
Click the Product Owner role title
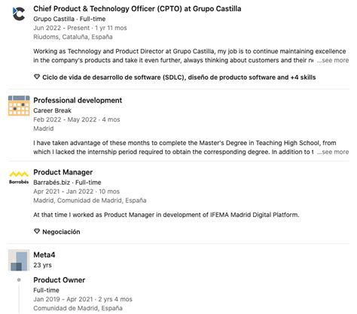(x=59, y=280)
